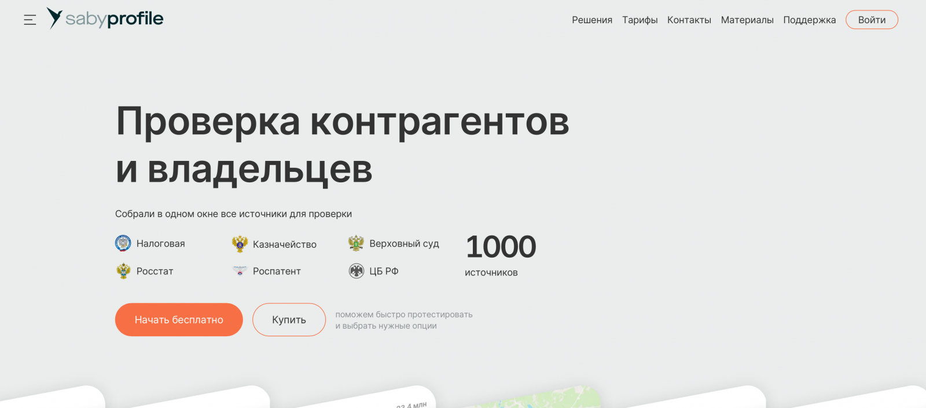
Task: Click the Верховный суд emblem icon
Action: [x=356, y=244]
